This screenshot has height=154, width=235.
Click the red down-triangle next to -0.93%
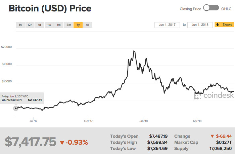62,143
